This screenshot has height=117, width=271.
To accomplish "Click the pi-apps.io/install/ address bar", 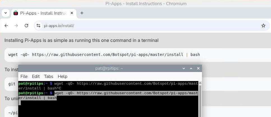I will click(x=140, y=26).
